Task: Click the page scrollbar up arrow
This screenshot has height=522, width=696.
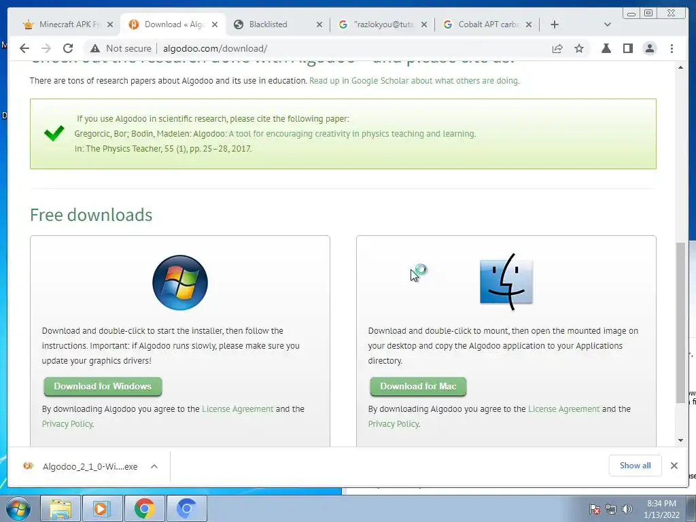Action: click(680, 67)
